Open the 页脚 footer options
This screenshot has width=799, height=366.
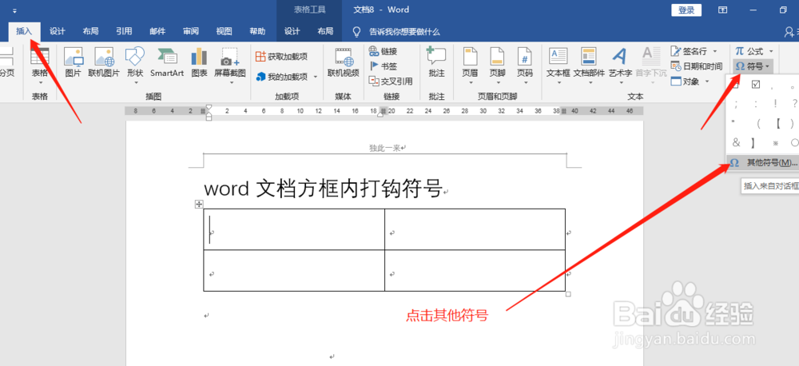[497, 66]
